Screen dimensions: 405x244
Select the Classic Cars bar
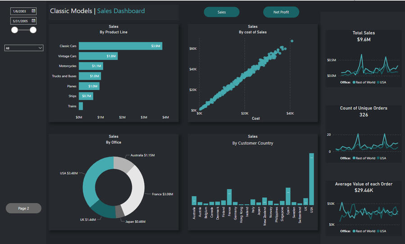pyautogui.click(x=120, y=46)
